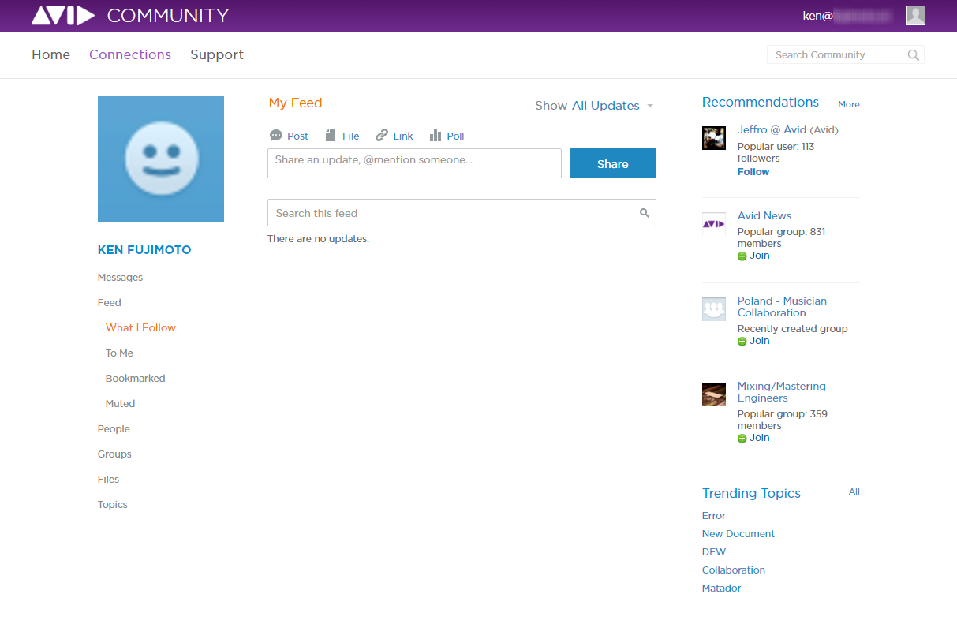The height and width of the screenshot is (639, 957).
Task: Click the Recommendations heading
Action: click(x=761, y=102)
